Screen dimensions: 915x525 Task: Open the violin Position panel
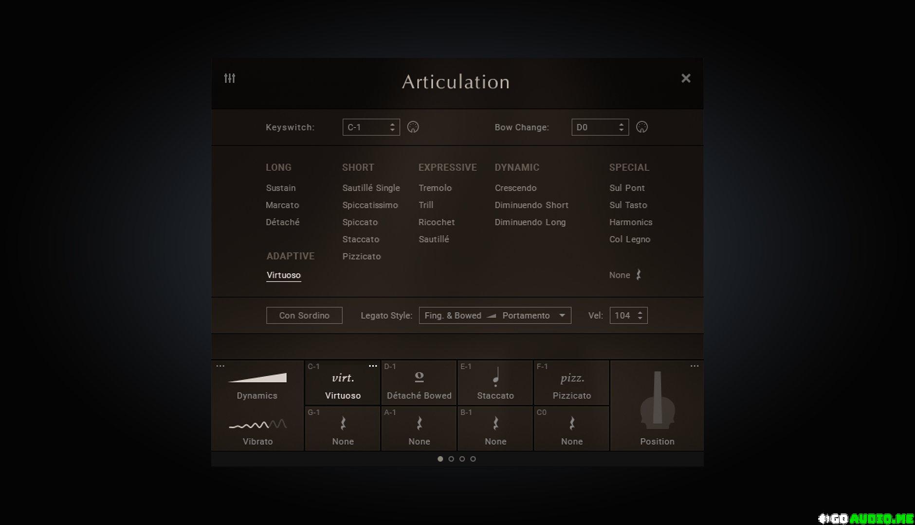(657, 406)
